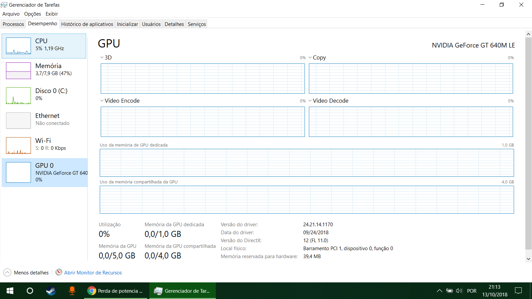532x299 pixels.
Task: Switch to the Serviços tab
Action: coord(197,24)
